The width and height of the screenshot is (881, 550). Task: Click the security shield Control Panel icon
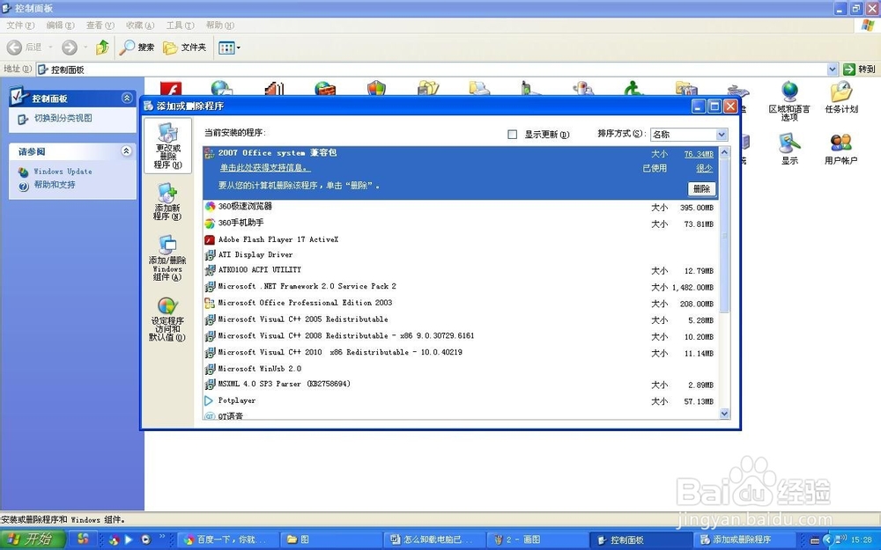click(x=376, y=88)
